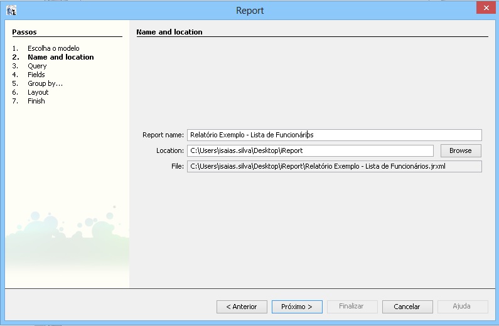Select Name and location in Passos list
Screen dimensions: 499x326
click(x=60, y=57)
